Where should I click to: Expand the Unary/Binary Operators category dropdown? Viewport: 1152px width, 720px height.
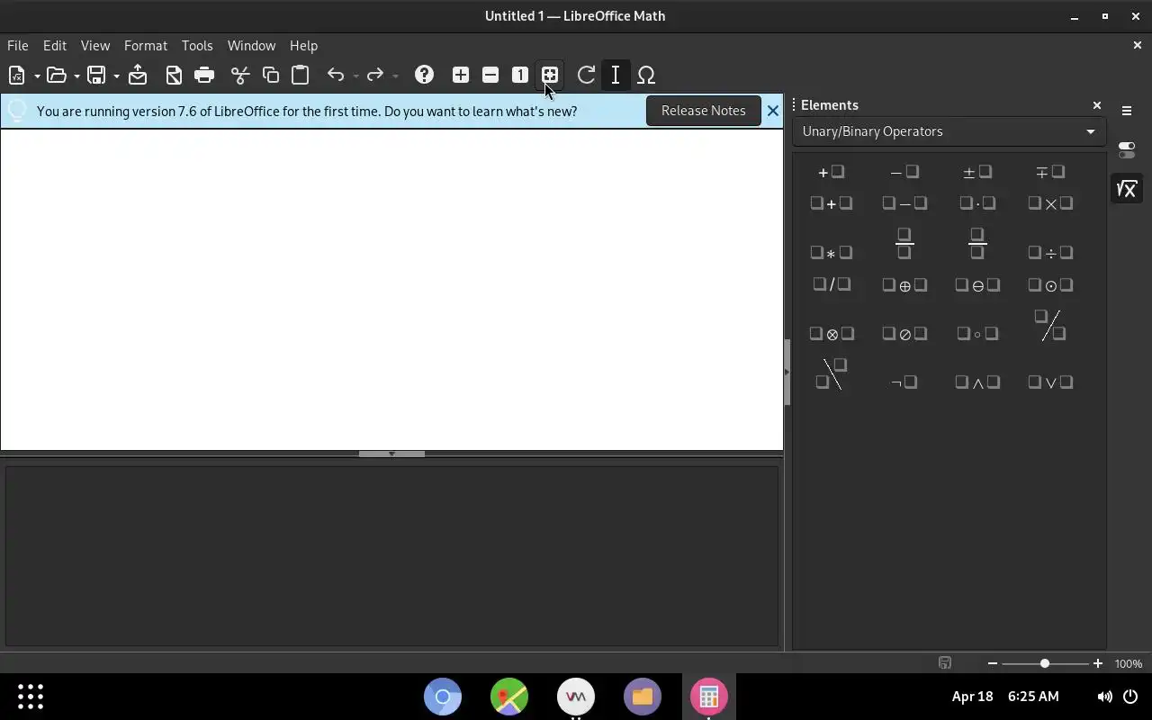tap(949, 131)
